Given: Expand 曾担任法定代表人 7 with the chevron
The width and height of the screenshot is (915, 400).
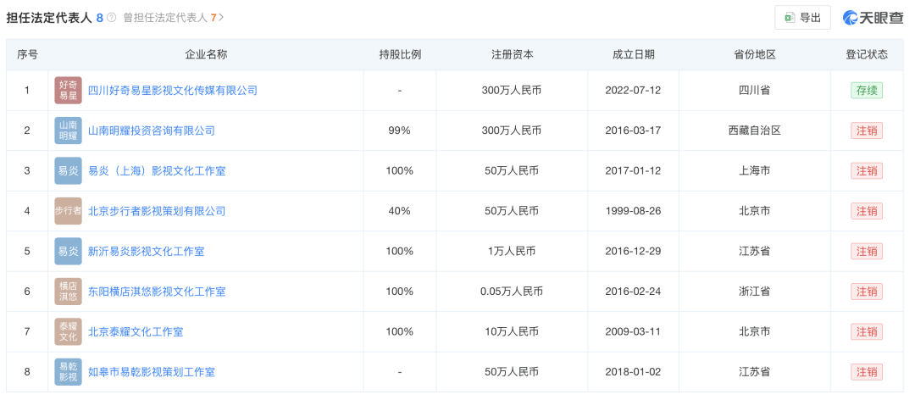Looking at the screenshot, I should (222, 18).
